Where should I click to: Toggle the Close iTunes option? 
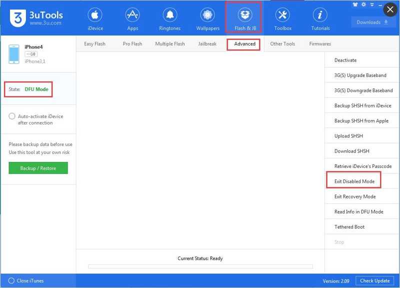pos(11,281)
